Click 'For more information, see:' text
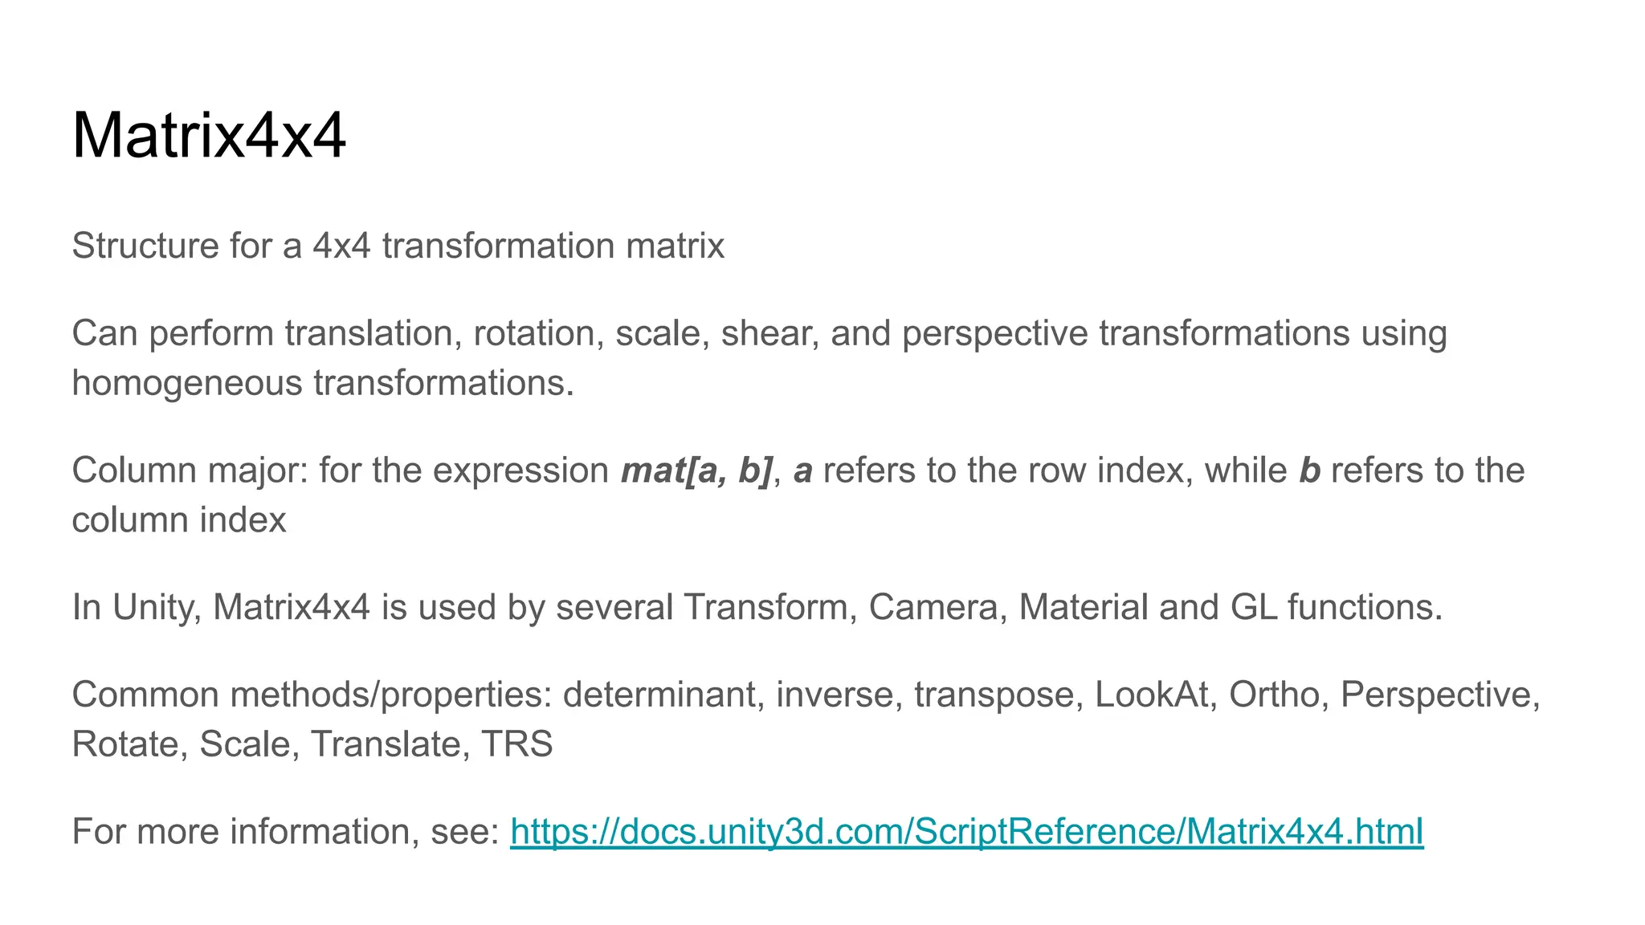This screenshot has width=1645, height=925. [286, 831]
